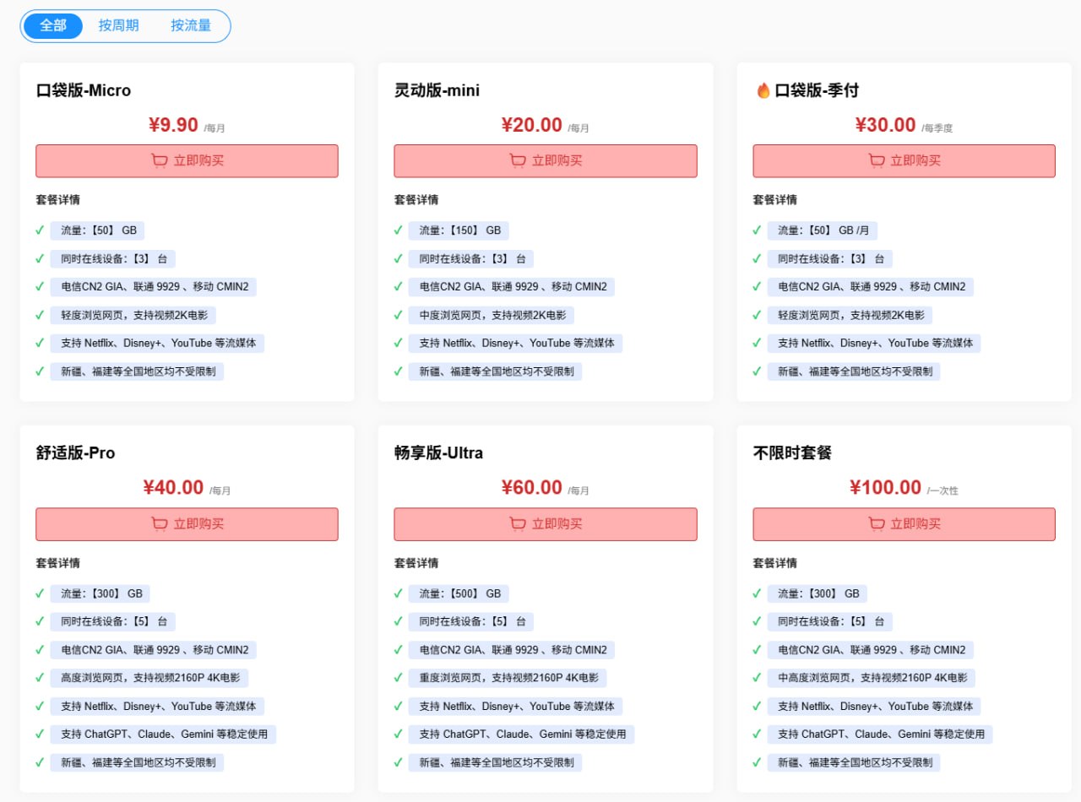This screenshot has width=1081, height=802.
Task: Click the /一次性 billing period label
Action: [x=942, y=491]
